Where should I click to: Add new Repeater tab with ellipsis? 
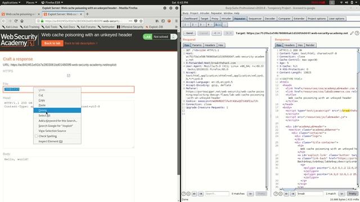(x=225, y=25)
